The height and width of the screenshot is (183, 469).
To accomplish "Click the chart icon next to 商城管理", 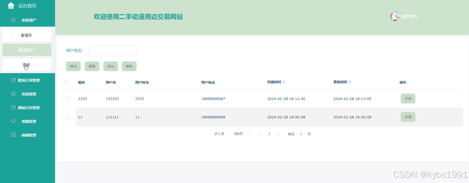I will click(x=13, y=135).
